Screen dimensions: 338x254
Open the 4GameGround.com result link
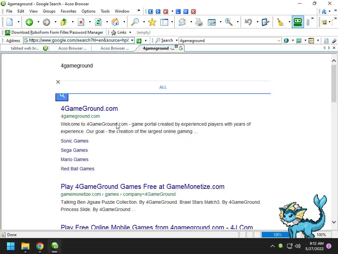[89, 108]
